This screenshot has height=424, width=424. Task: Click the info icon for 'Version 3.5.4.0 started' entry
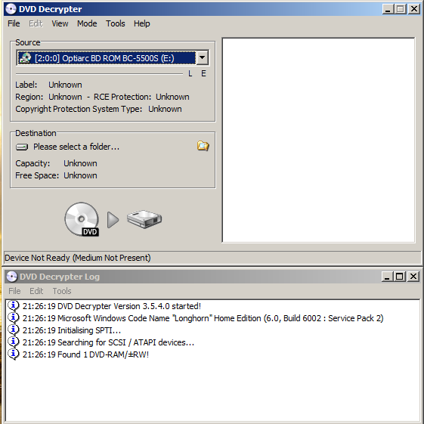click(14, 306)
